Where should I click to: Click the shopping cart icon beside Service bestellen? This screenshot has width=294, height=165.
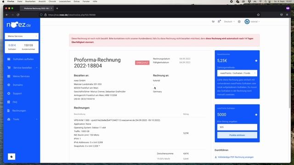tap(9, 68)
